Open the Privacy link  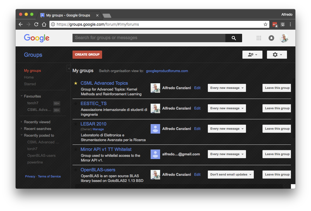pyautogui.click(x=30, y=176)
